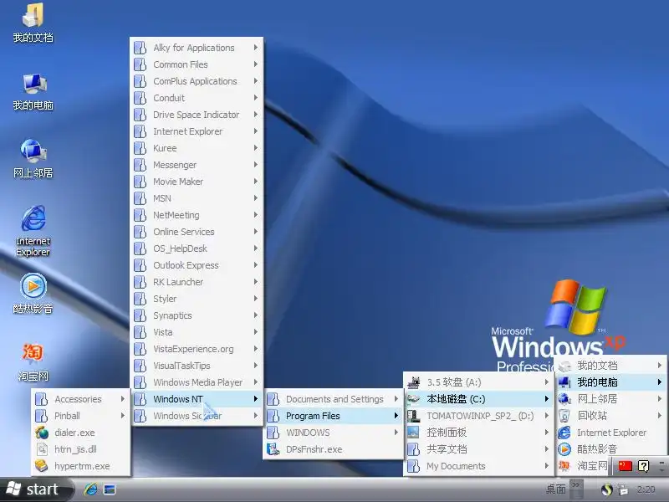Run DPsFnshr.exe from C: menu
The width and height of the screenshot is (669, 502).
click(x=333, y=449)
